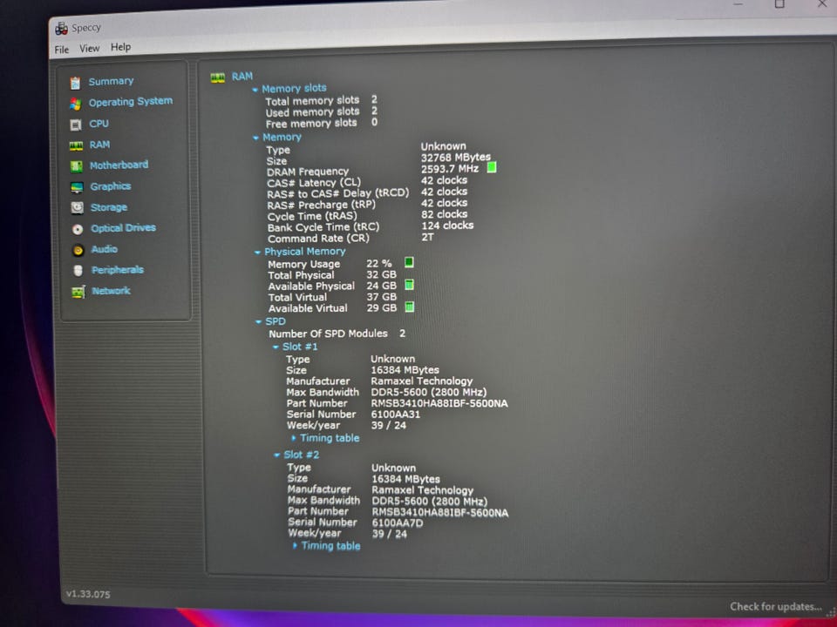Click the Audio speaker icon in sidebar
The image size is (837, 627).
tap(78, 250)
